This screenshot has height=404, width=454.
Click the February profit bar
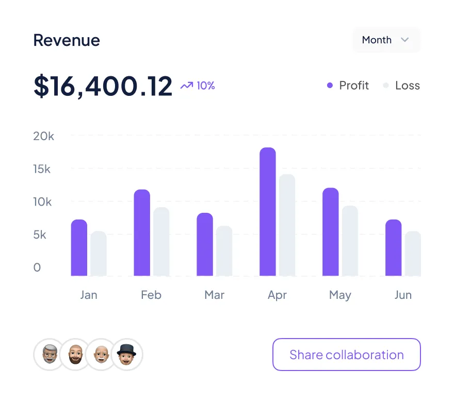142,233
